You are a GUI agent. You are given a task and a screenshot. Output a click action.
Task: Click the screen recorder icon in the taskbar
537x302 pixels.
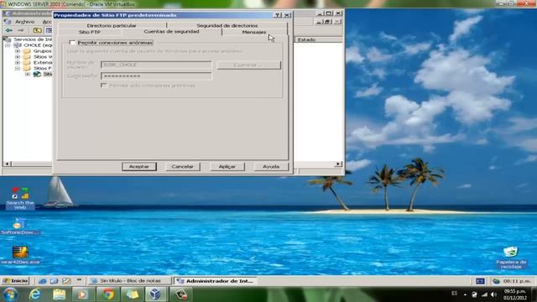pyautogui.click(x=180, y=294)
